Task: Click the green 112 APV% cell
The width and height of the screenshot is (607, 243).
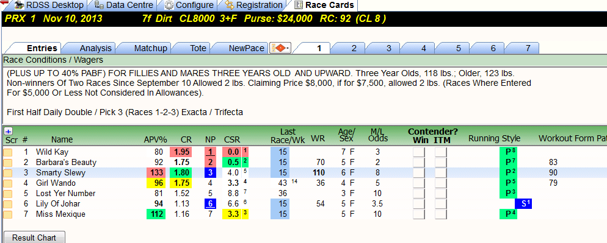Action: tap(156, 214)
